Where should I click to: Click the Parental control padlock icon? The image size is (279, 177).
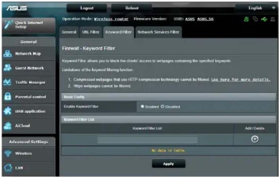coord(8,97)
